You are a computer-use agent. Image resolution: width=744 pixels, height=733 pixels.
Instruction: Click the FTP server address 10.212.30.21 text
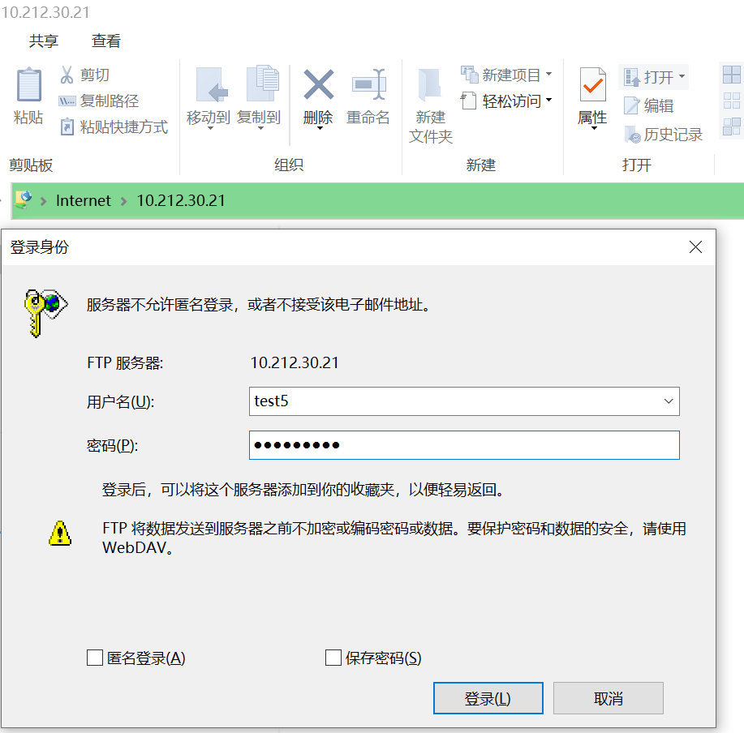point(295,362)
